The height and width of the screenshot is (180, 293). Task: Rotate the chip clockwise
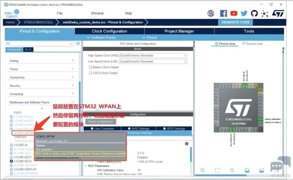tap(247, 170)
